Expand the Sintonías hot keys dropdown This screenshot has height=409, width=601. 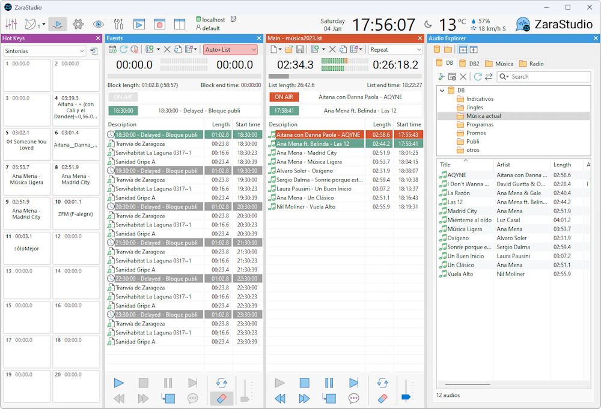[x=44, y=51]
